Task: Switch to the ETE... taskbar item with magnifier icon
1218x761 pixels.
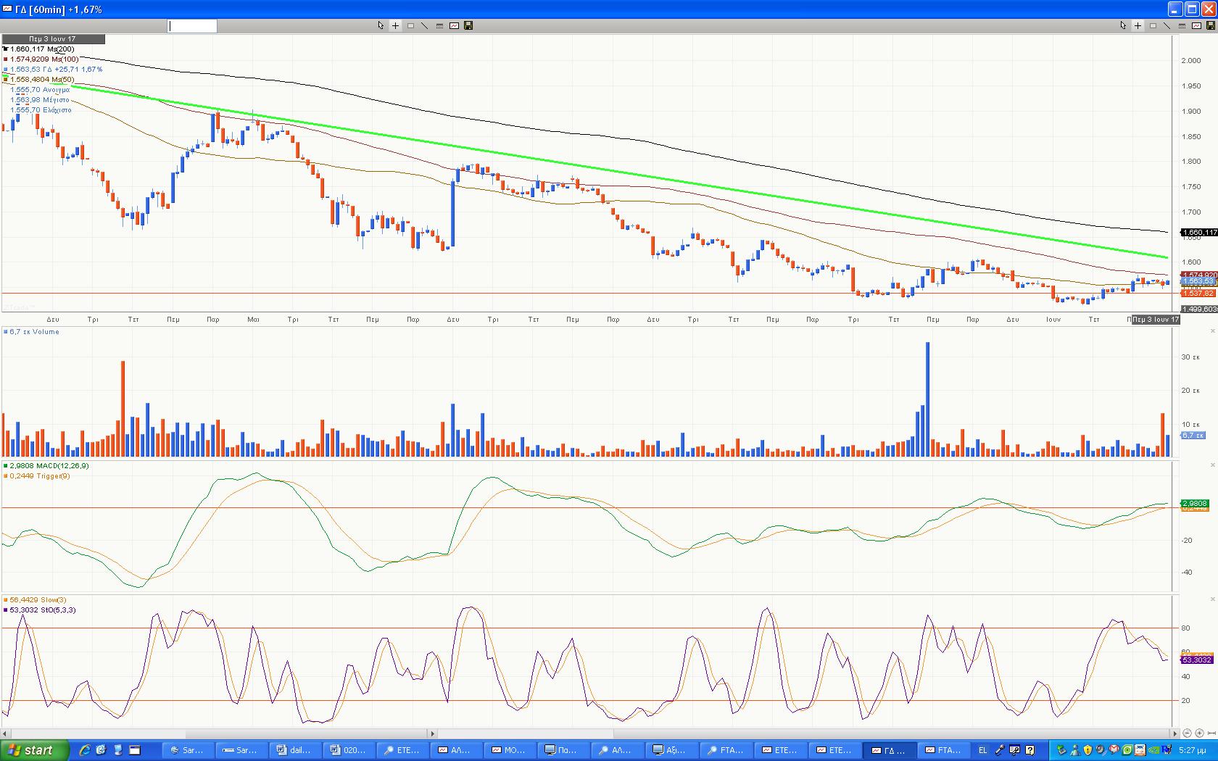Action: (x=403, y=750)
